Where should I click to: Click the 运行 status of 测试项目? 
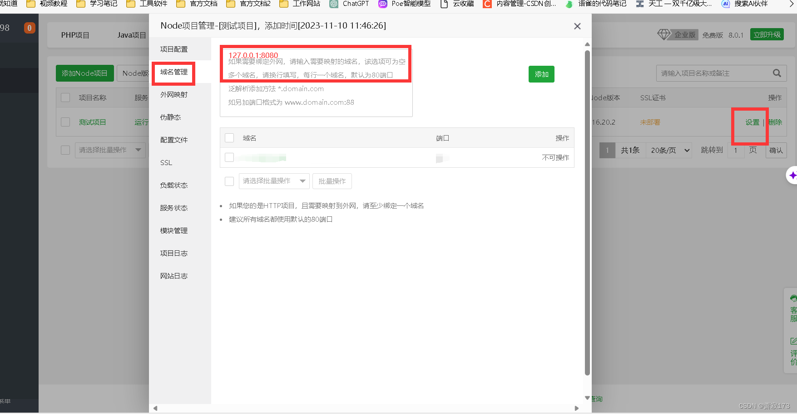[x=141, y=122]
